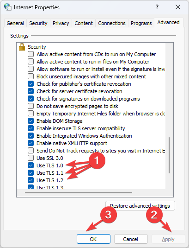Click the horizontal scrollbar under settings list

coord(79,193)
